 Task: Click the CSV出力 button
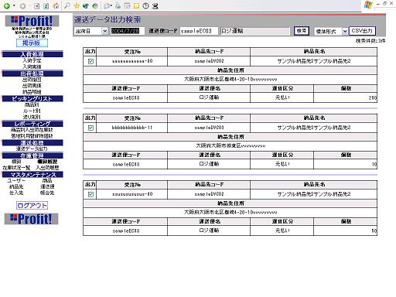click(362, 31)
